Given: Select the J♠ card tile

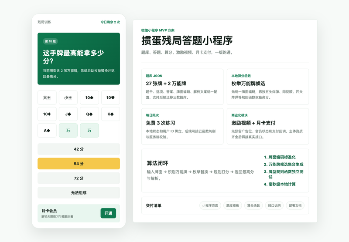Looking at the screenshot, I should (x=68, y=114).
